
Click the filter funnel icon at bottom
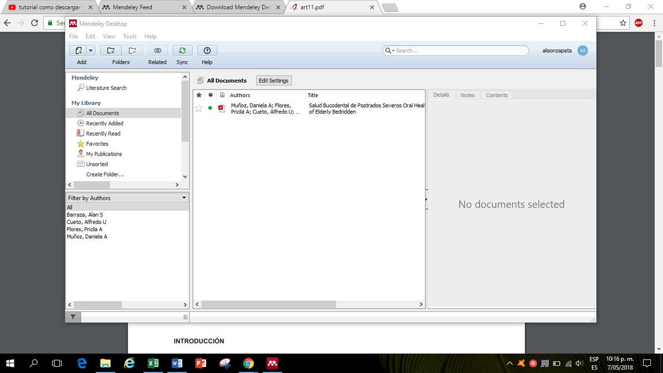[x=73, y=317]
